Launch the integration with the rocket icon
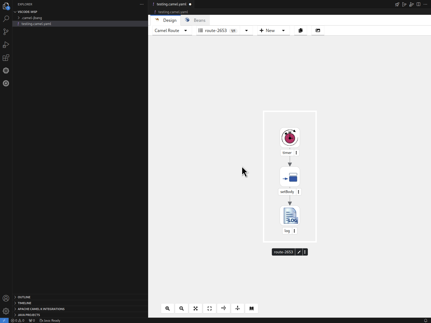The width and height of the screenshot is (431, 323). coord(397,4)
